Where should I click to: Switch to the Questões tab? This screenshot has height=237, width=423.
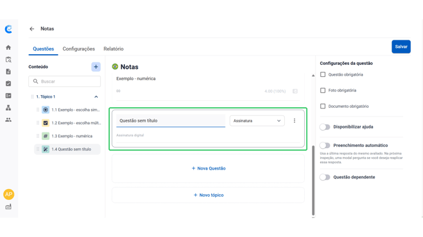(44, 49)
